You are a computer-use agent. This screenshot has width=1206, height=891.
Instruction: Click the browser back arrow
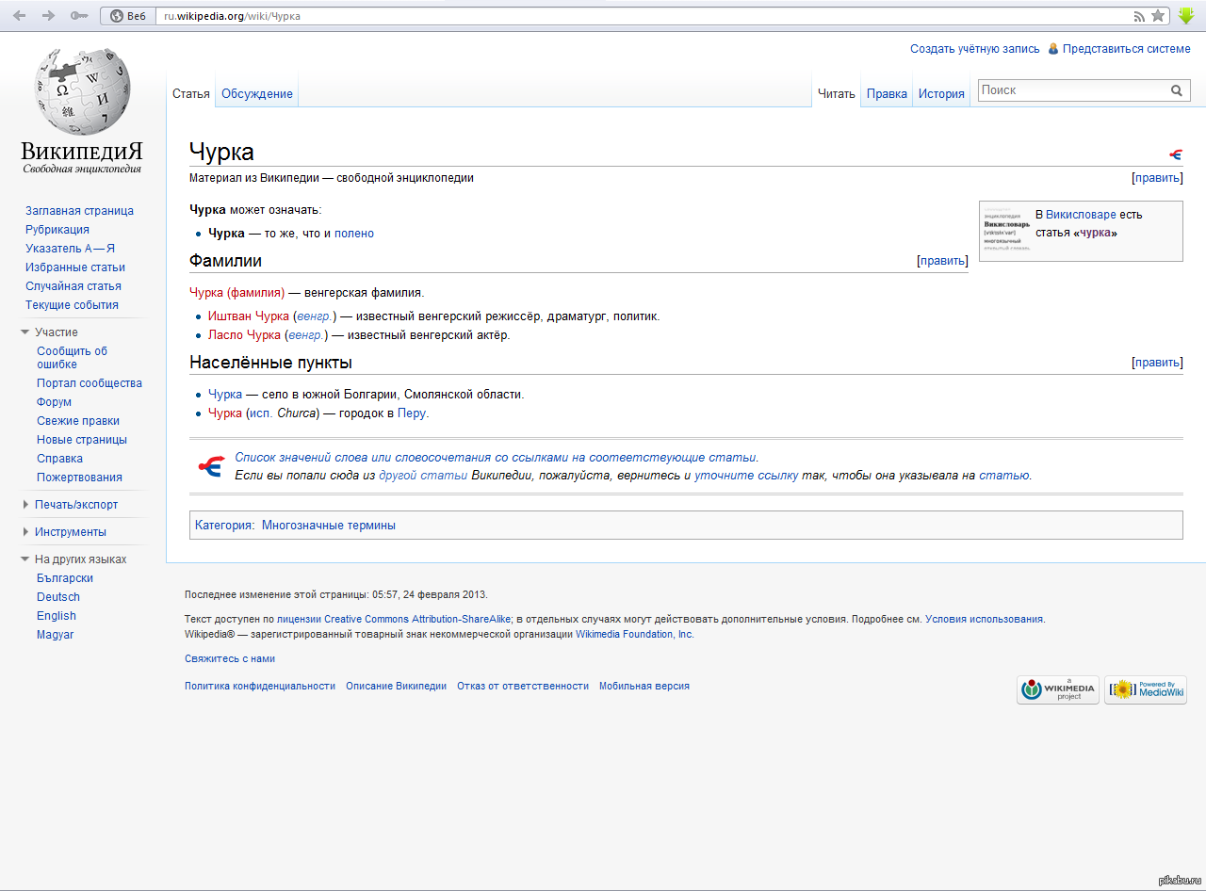pyautogui.click(x=19, y=16)
